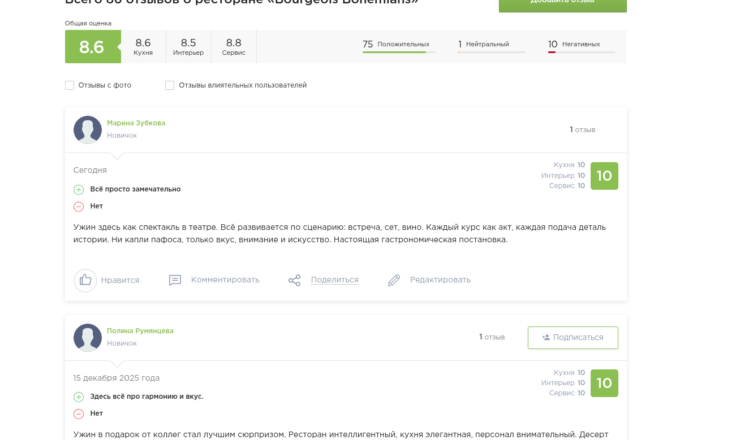Click red minus icon in Марина's review
The image size is (736, 440).
click(x=79, y=207)
